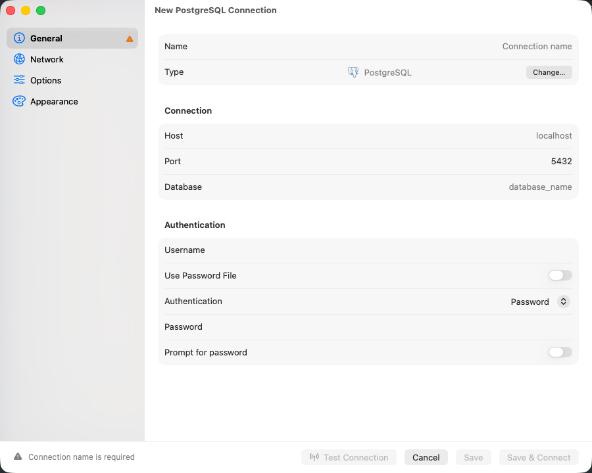Click the Save & Connect button
Image resolution: width=592 pixels, height=473 pixels.
click(539, 457)
